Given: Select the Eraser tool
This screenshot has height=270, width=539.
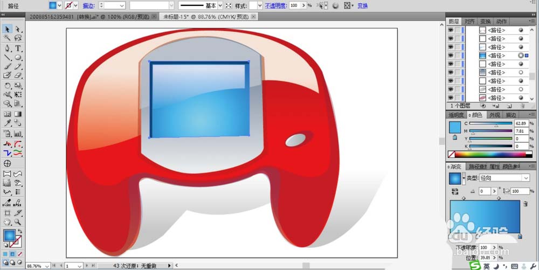Looking at the screenshot, I should [x=18, y=75].
